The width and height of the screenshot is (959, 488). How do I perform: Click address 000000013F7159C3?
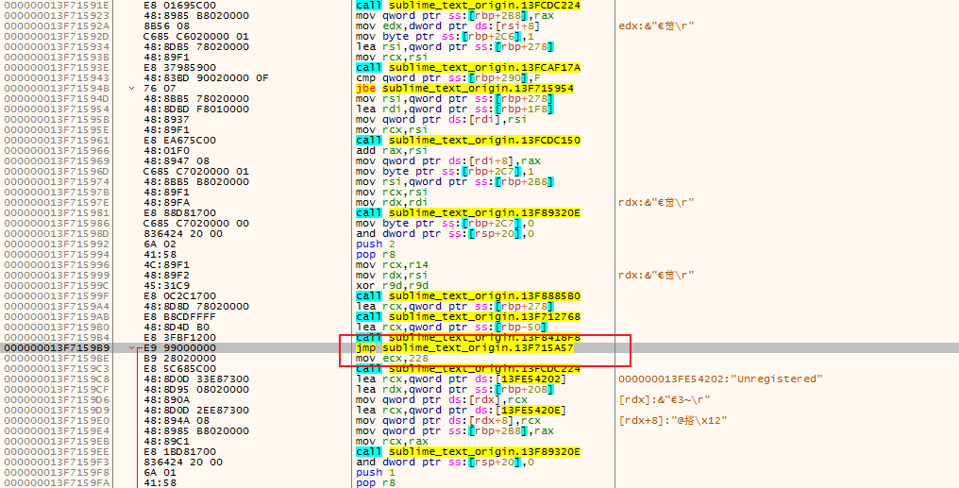pyautogui.click(x=57, y=369)
